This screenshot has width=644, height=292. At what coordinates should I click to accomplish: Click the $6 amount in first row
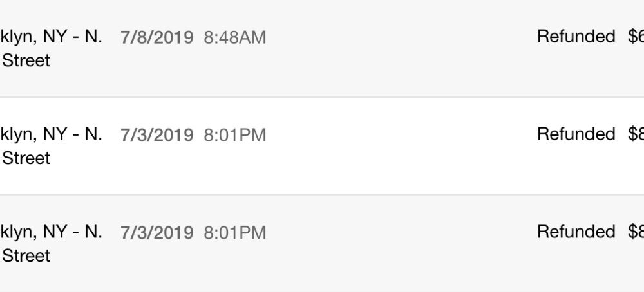tap(636, 37)
